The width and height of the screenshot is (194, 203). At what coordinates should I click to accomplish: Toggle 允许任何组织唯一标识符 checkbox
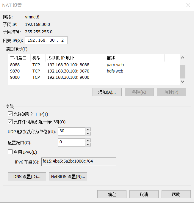point(10,122)
